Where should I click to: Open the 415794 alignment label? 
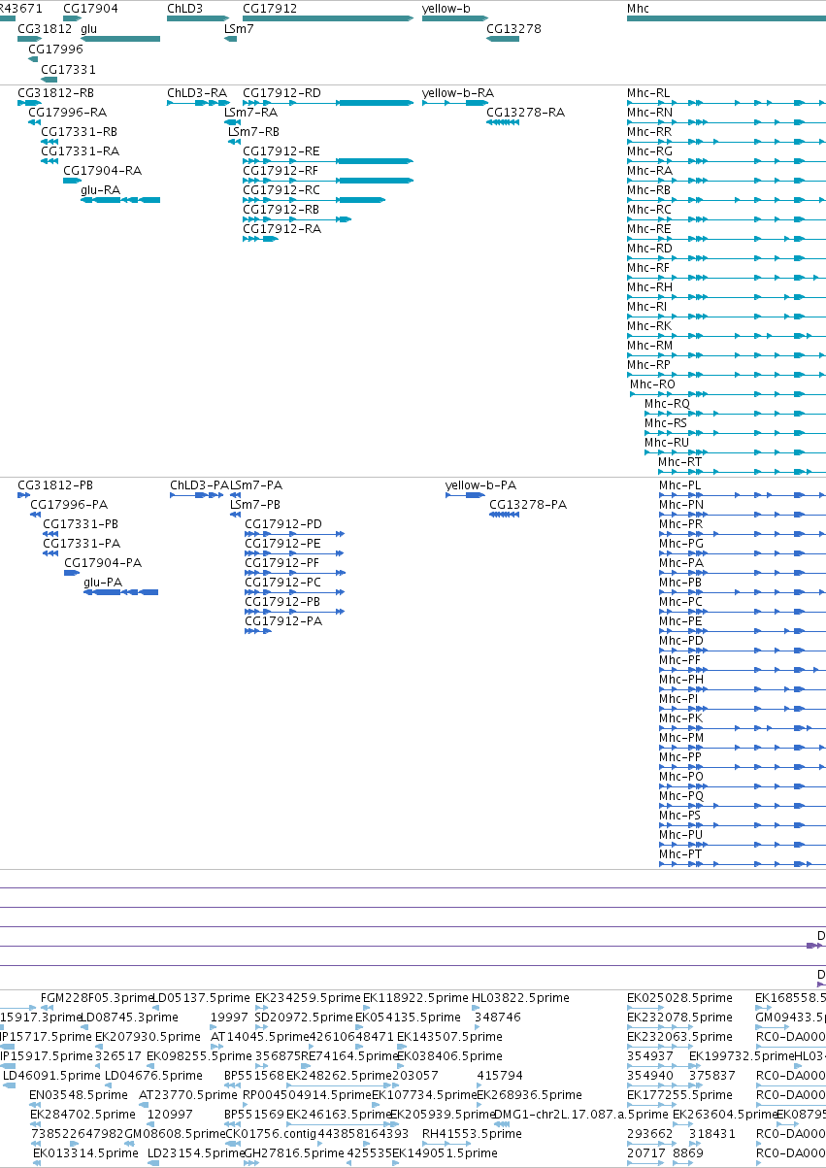click(499, 1076)
